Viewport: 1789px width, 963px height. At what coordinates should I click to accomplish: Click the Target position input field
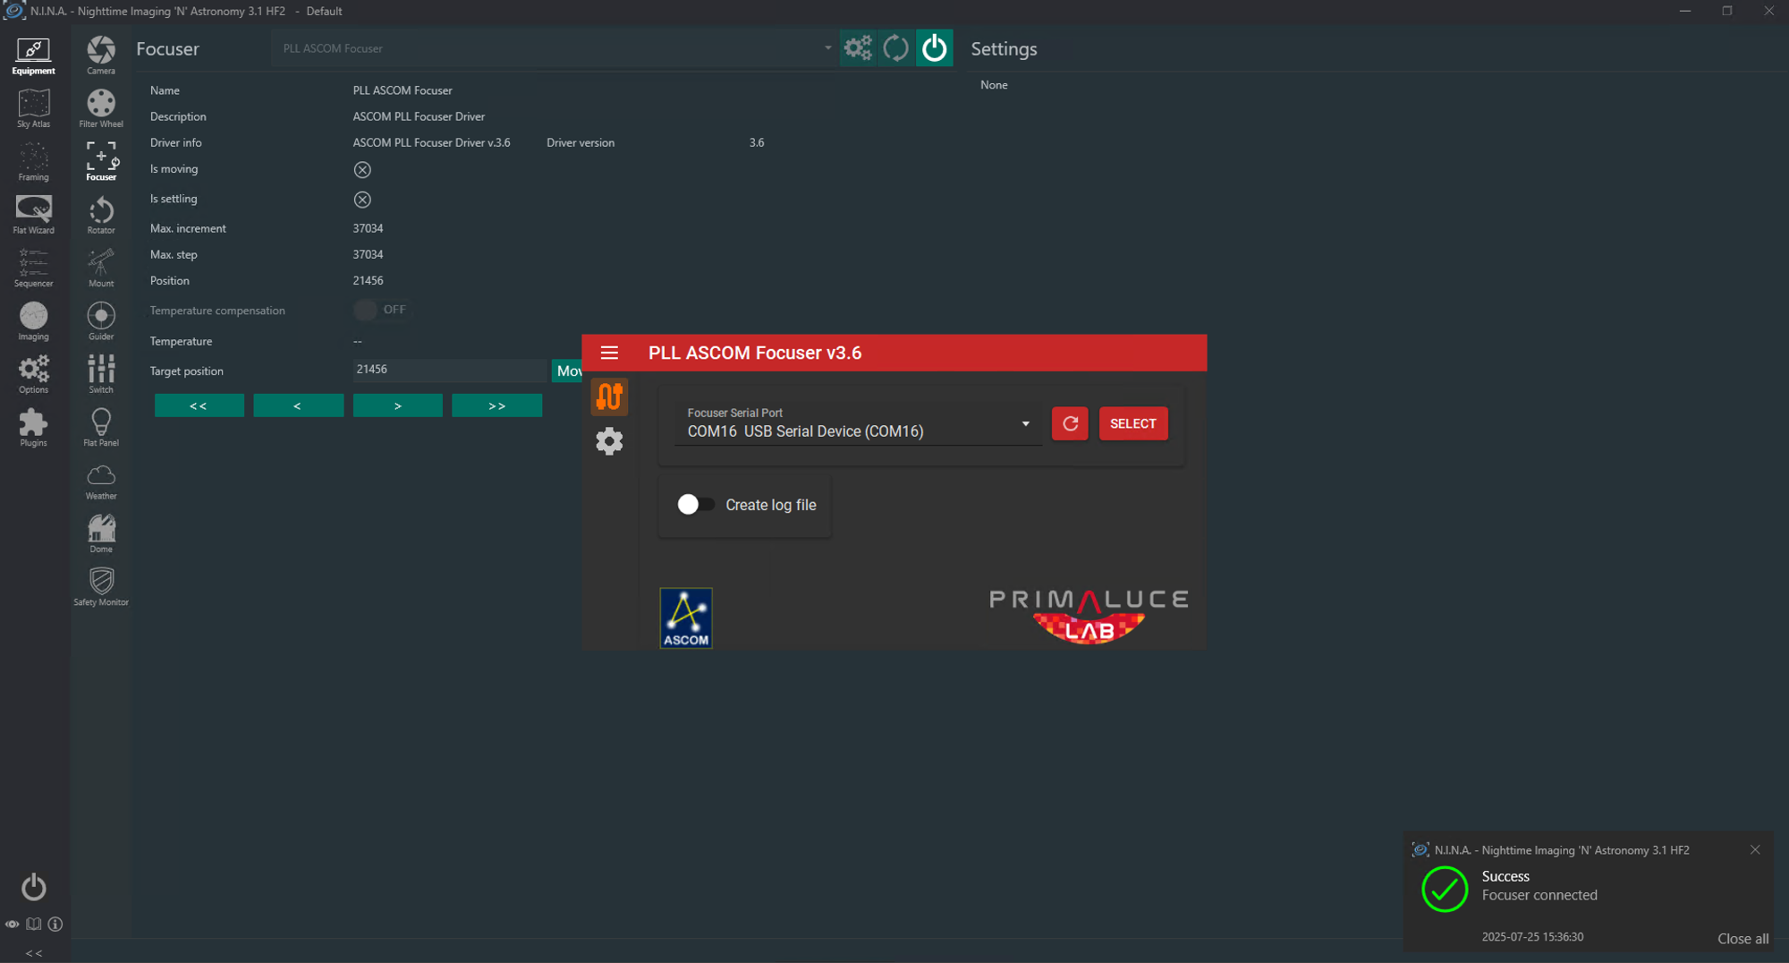click(448, 370)
